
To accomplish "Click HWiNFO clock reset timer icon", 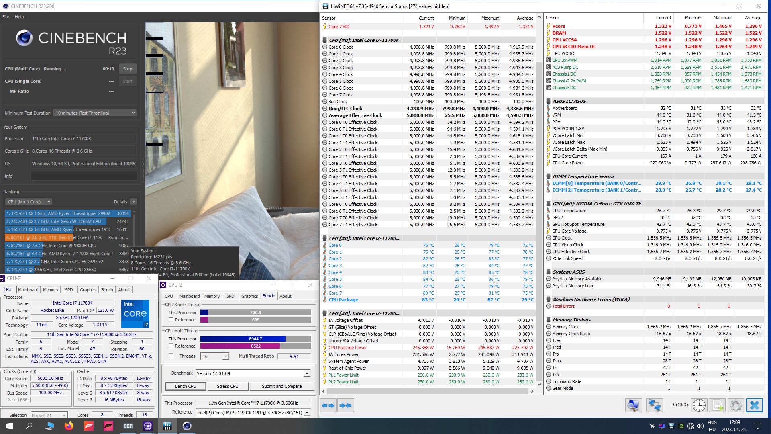I will coord(699,405).
